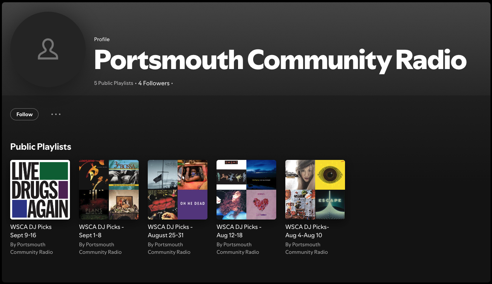
Task: Select the WSCA DJ Picks- Aug 4-Aug 10 title
Action: click(307, 231)
